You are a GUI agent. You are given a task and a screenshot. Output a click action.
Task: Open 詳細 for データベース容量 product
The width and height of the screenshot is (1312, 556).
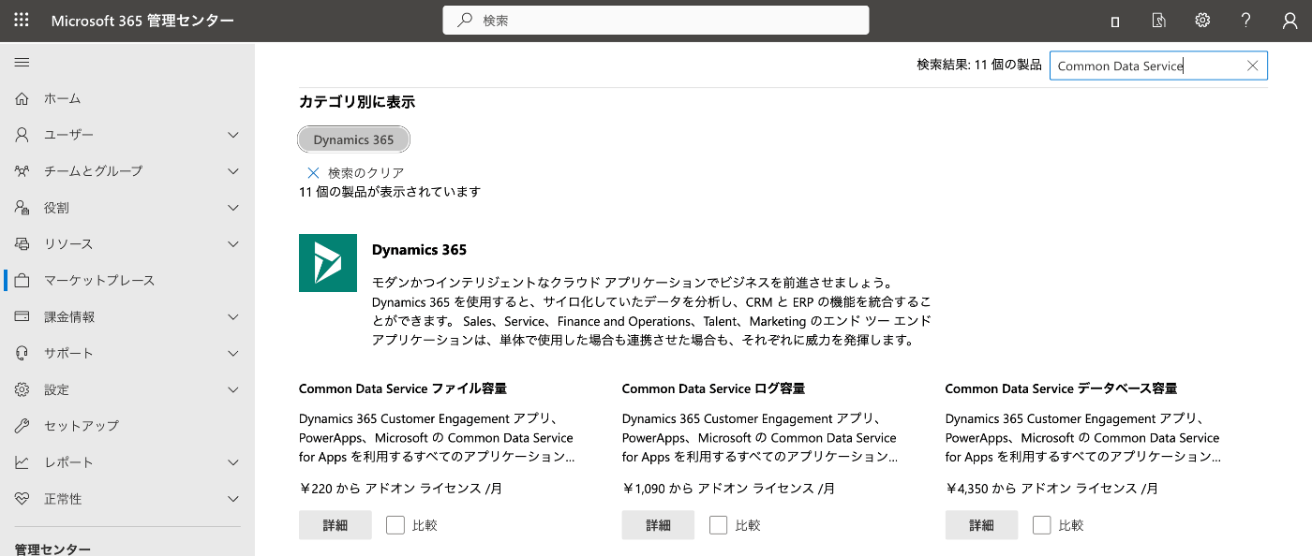click(981, 525)
